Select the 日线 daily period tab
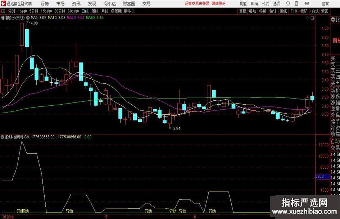The height and width of the screenshot is (219, 340). click(85, 11)
